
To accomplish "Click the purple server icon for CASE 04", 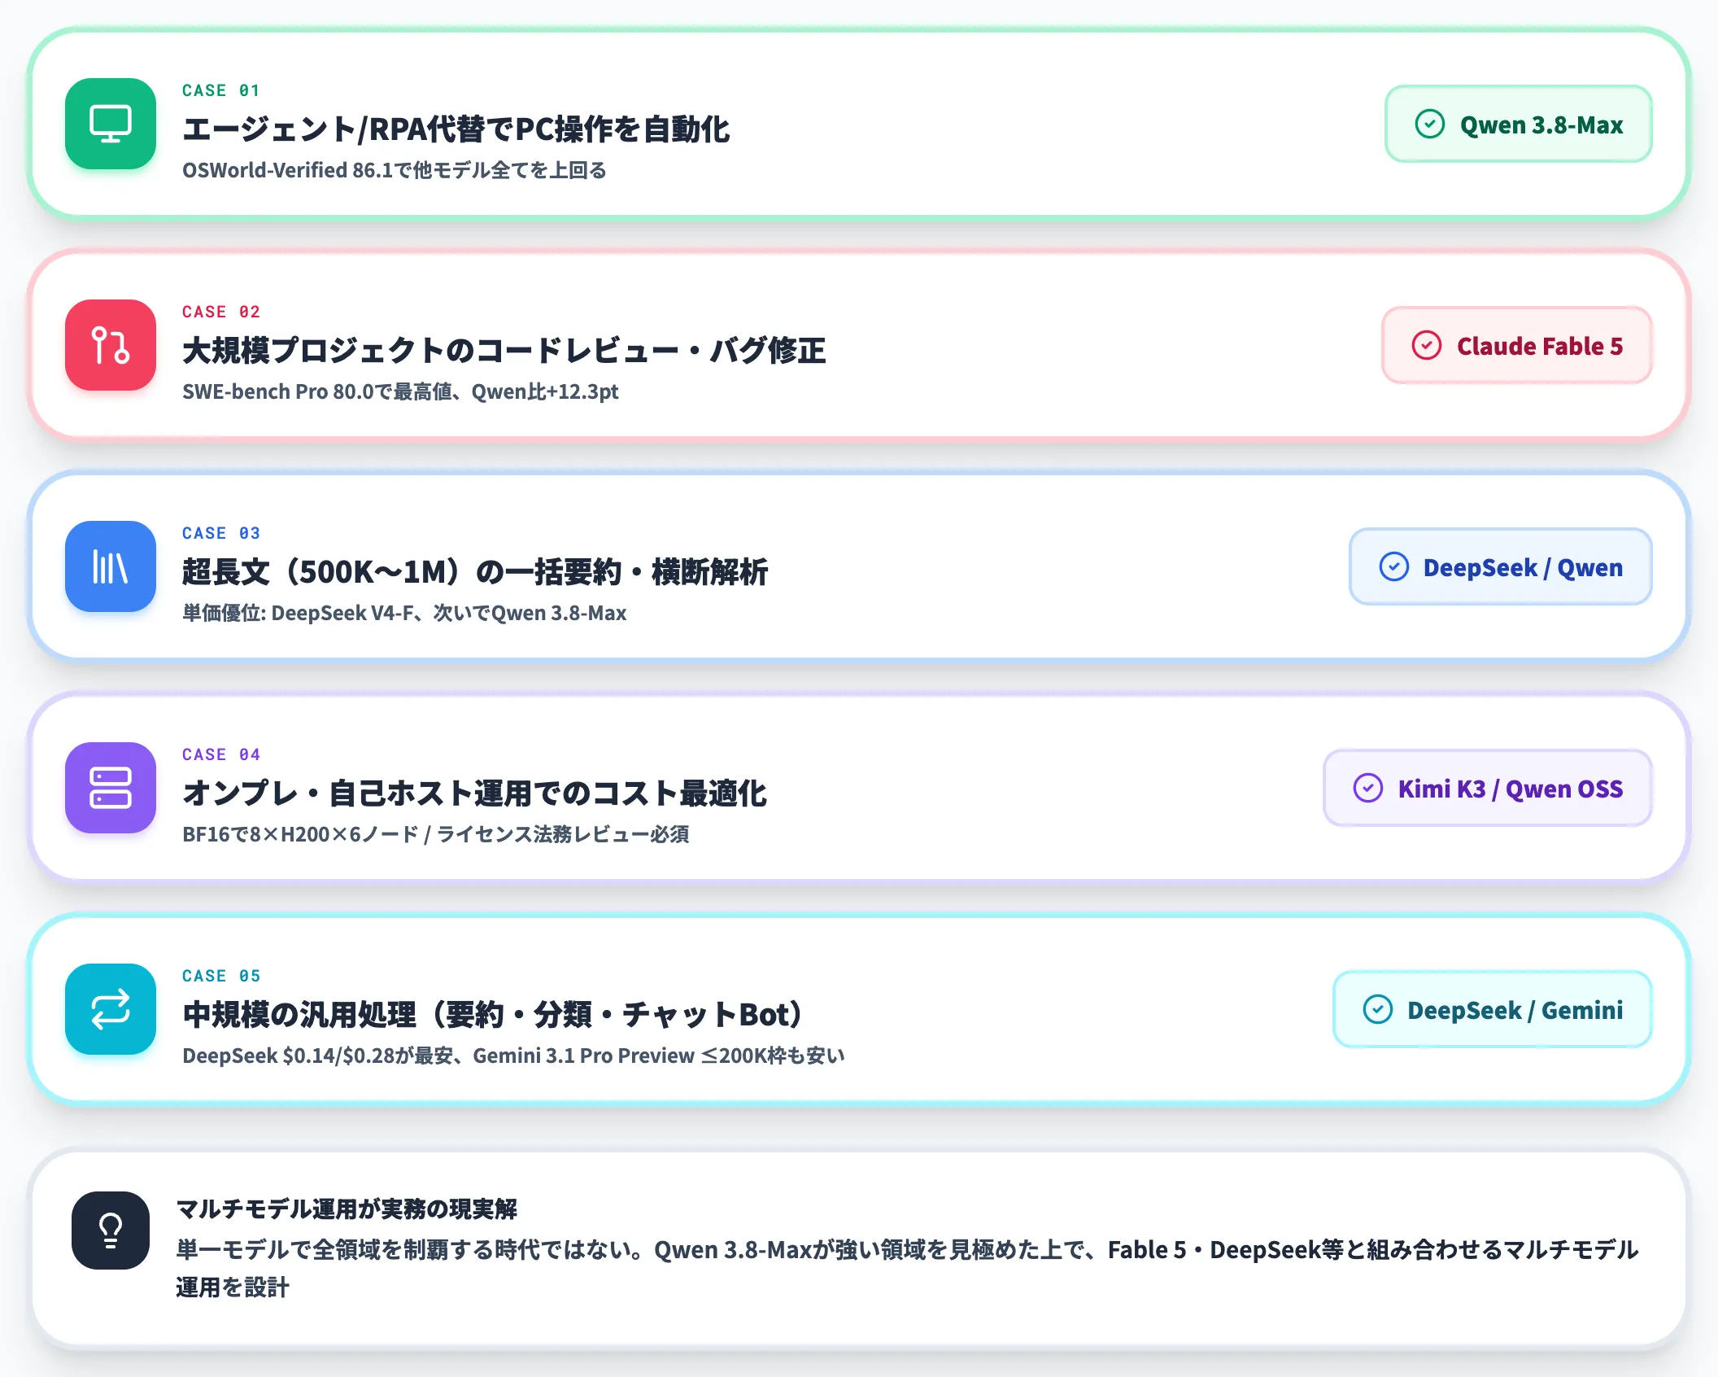I will tap(111, 788).
